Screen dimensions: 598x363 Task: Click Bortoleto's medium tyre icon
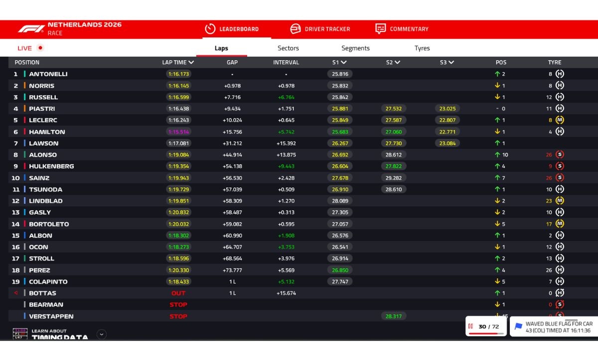coord(560,224)
